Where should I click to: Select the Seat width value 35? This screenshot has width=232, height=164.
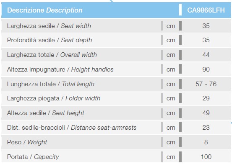click(x=206, y=26)
